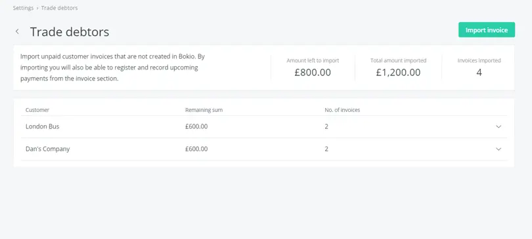Screen dimensions: 532x239
Task: Click Dan's Company invoice count 2
Action: 326,149
